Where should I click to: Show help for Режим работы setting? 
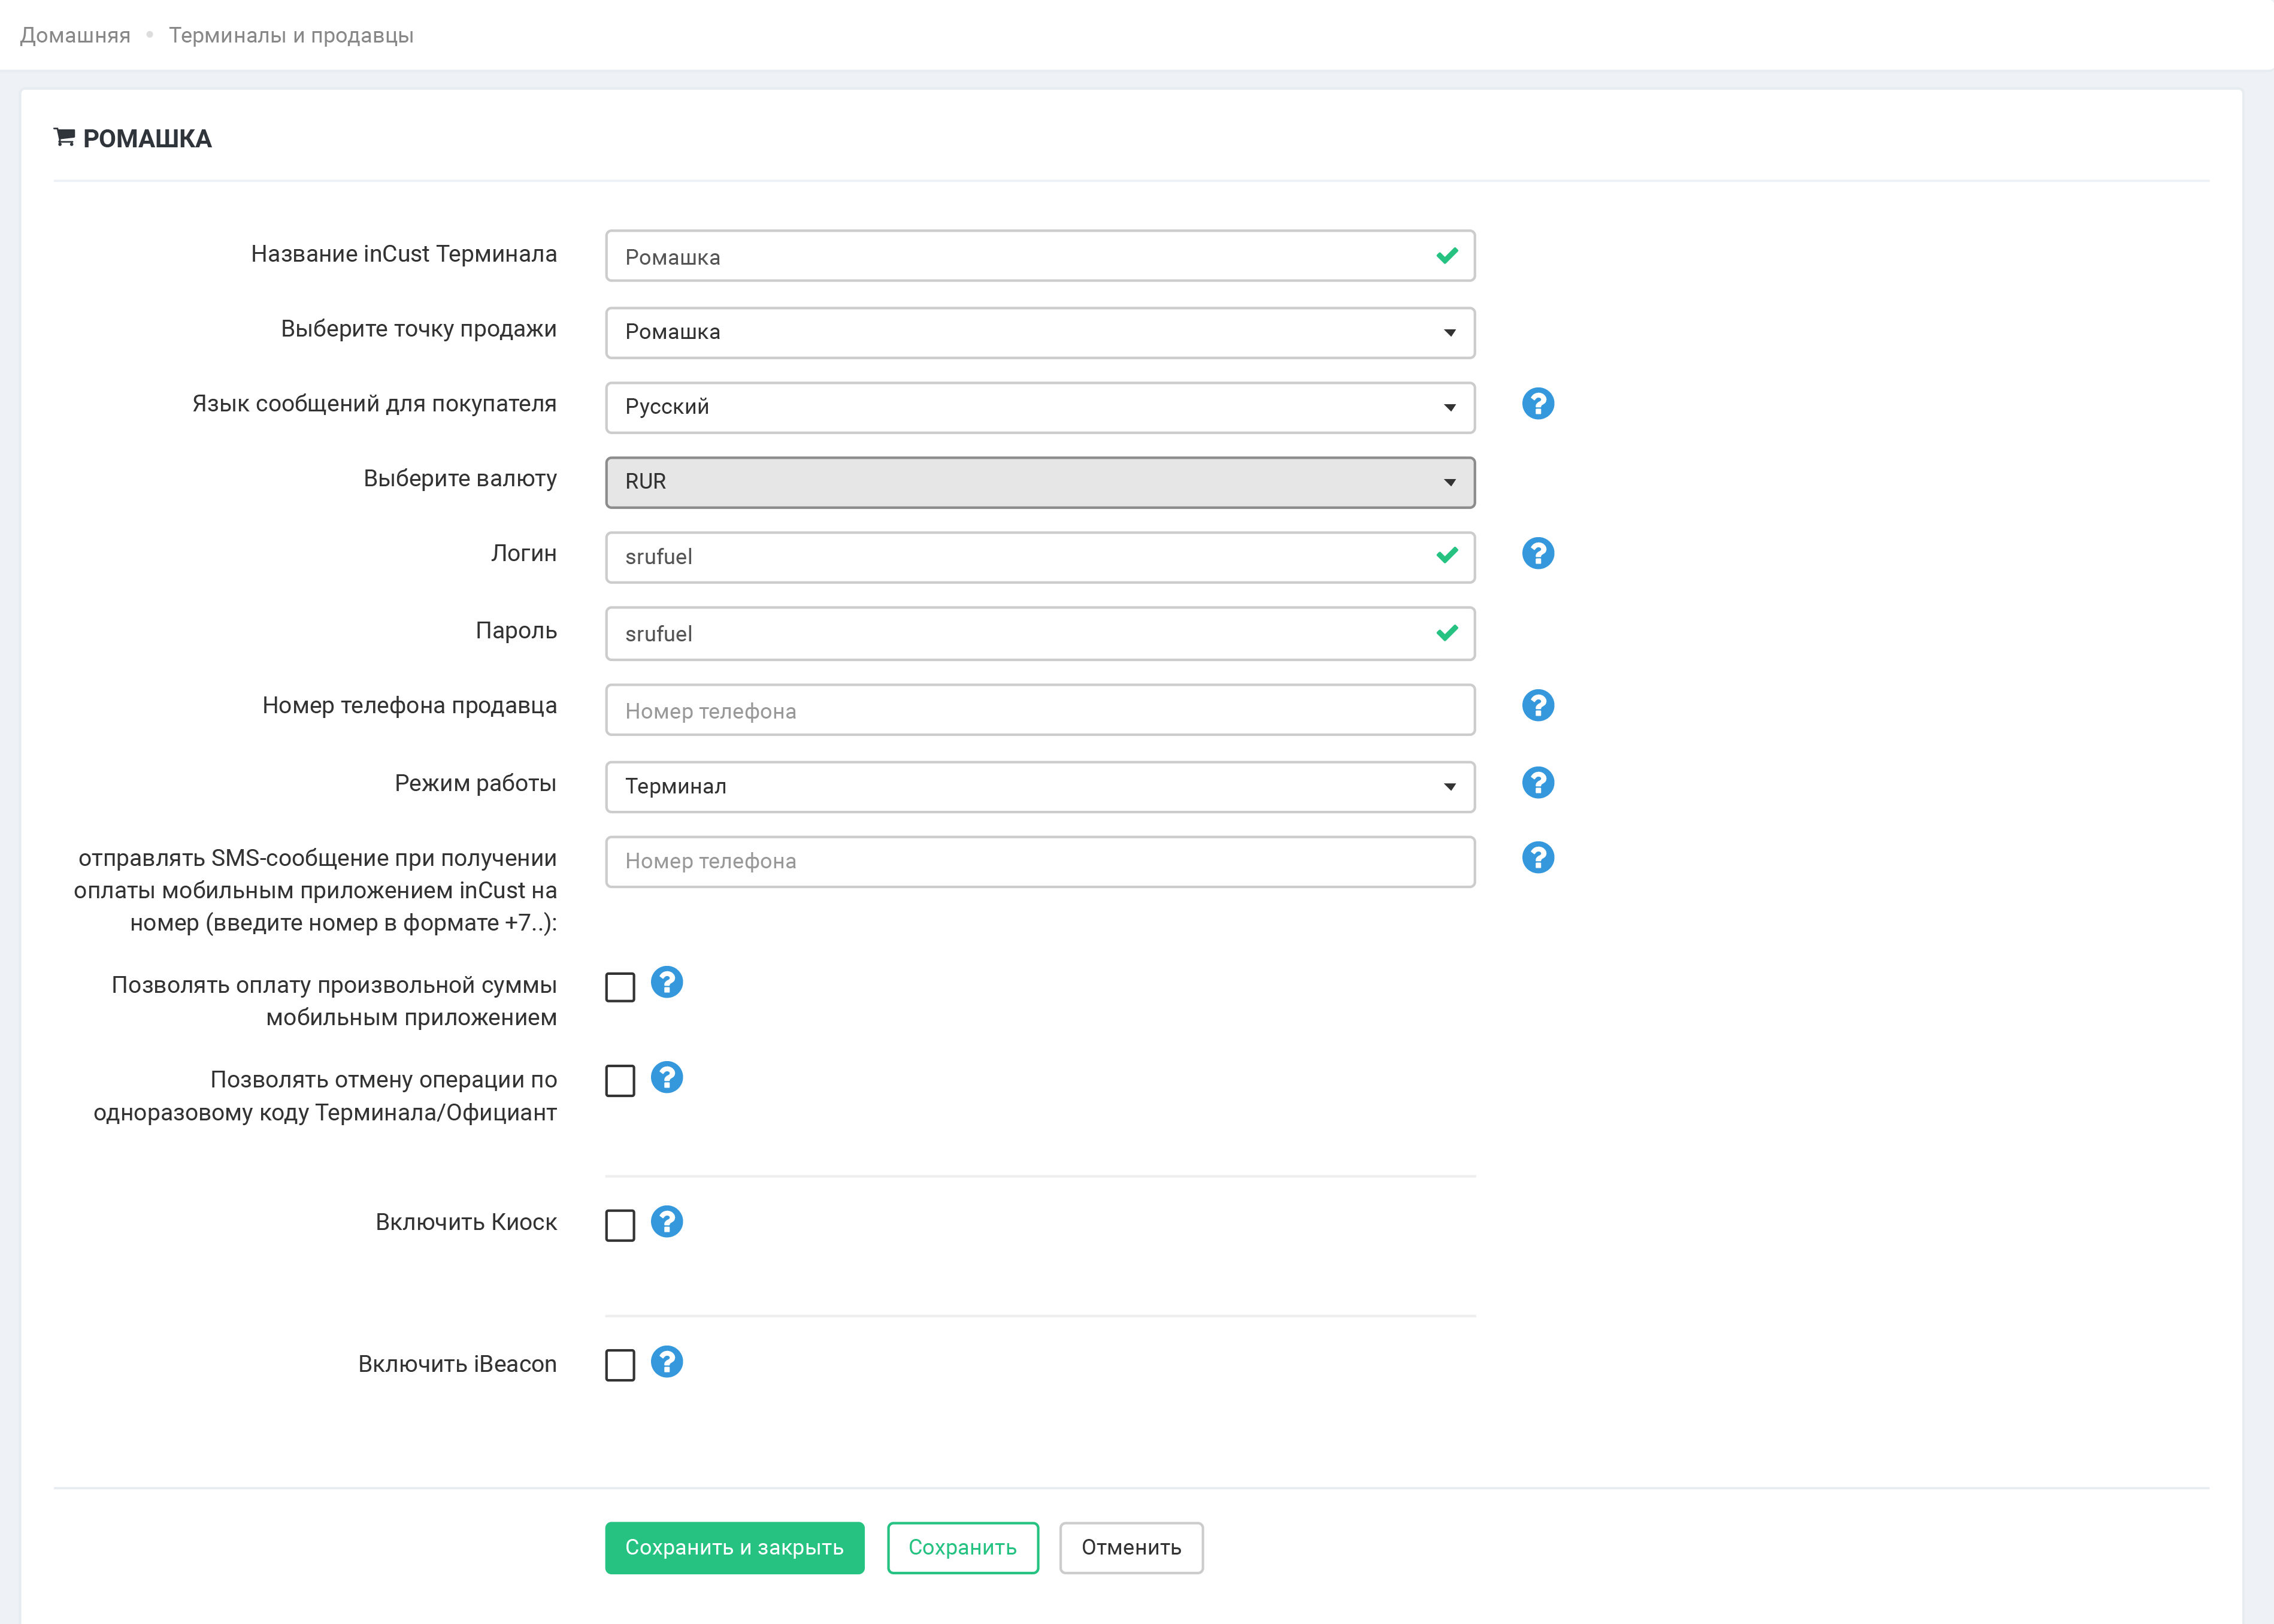point(1537,783)
